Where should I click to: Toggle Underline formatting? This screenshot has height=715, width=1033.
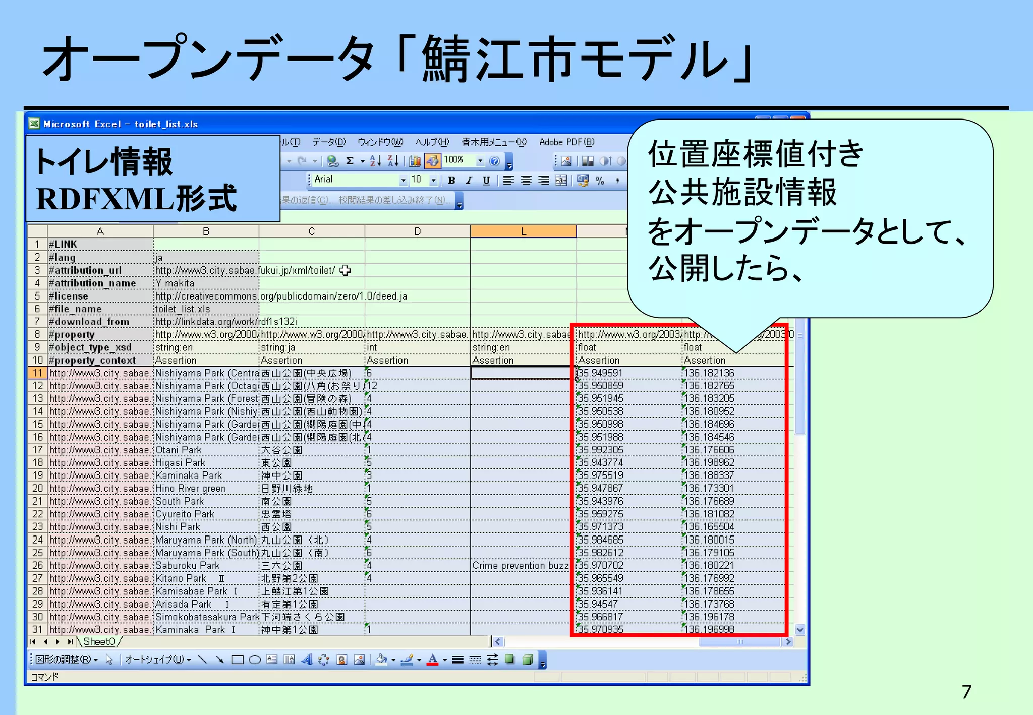486,181
